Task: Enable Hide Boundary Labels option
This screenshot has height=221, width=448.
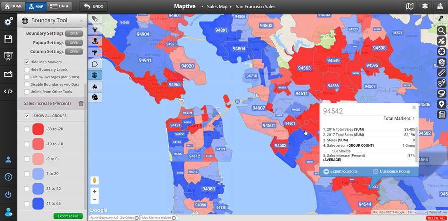Action: tap(27, 69)
